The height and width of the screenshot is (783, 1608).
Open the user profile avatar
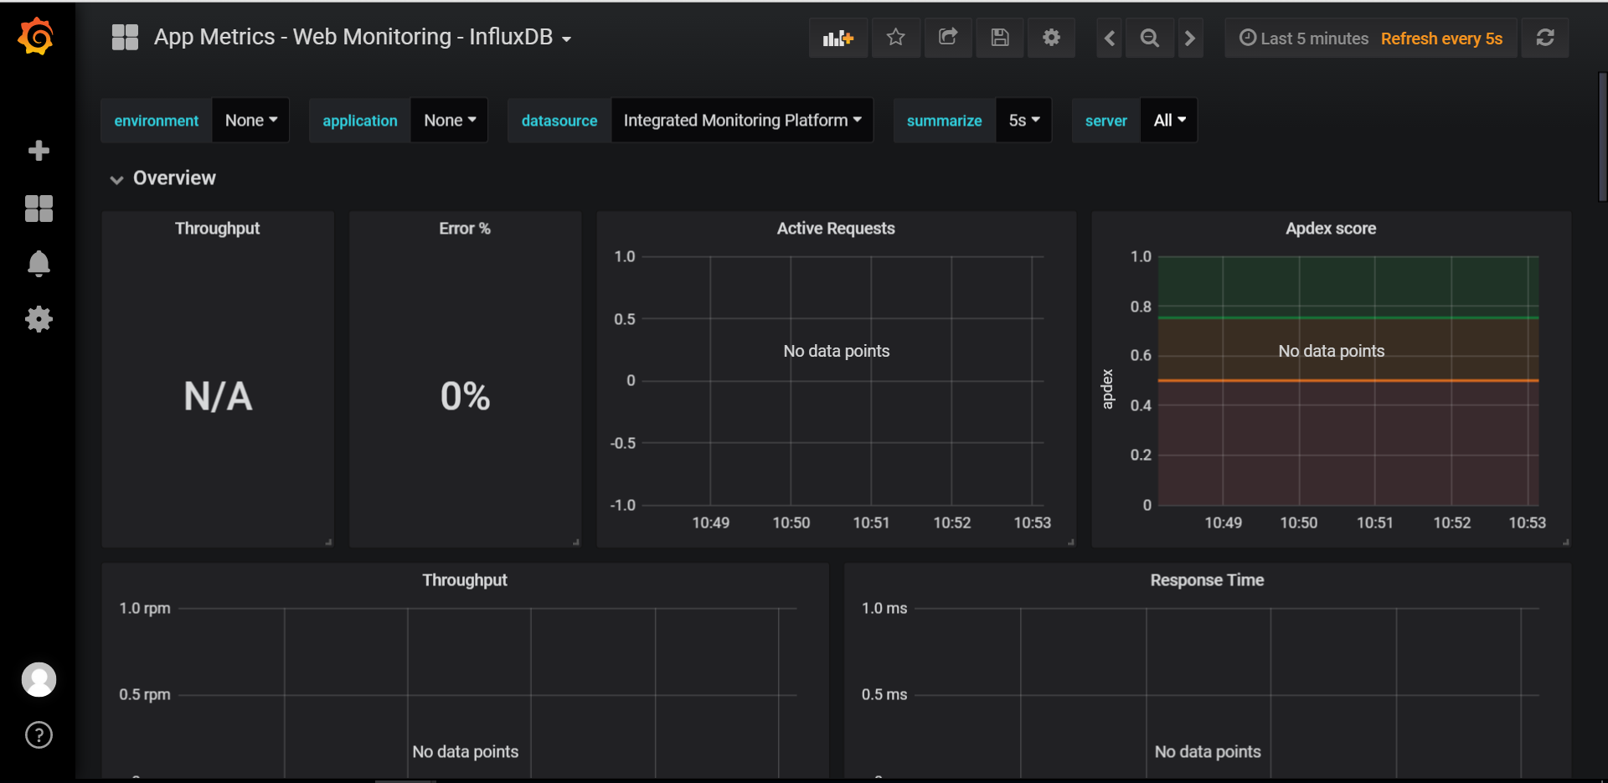click(39, 679)
